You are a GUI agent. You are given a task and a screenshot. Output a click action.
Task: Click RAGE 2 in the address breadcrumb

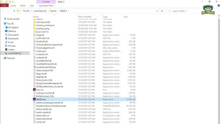[63, 11]
